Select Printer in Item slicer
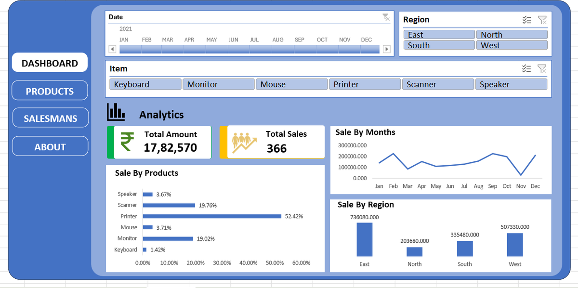578x288 pixels. point(365,84)
